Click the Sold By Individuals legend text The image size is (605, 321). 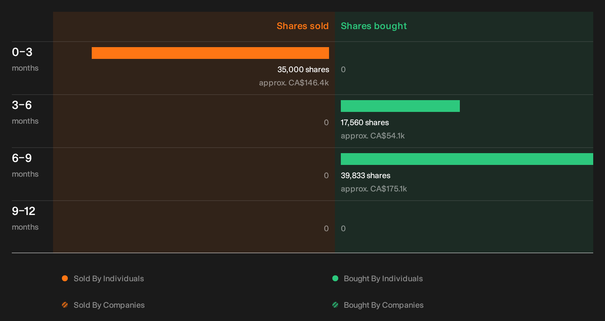109,279
